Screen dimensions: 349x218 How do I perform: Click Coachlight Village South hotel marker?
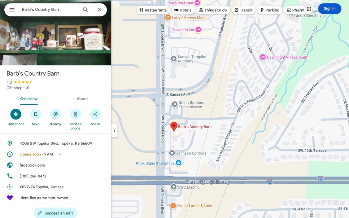(x=263, y=57)
